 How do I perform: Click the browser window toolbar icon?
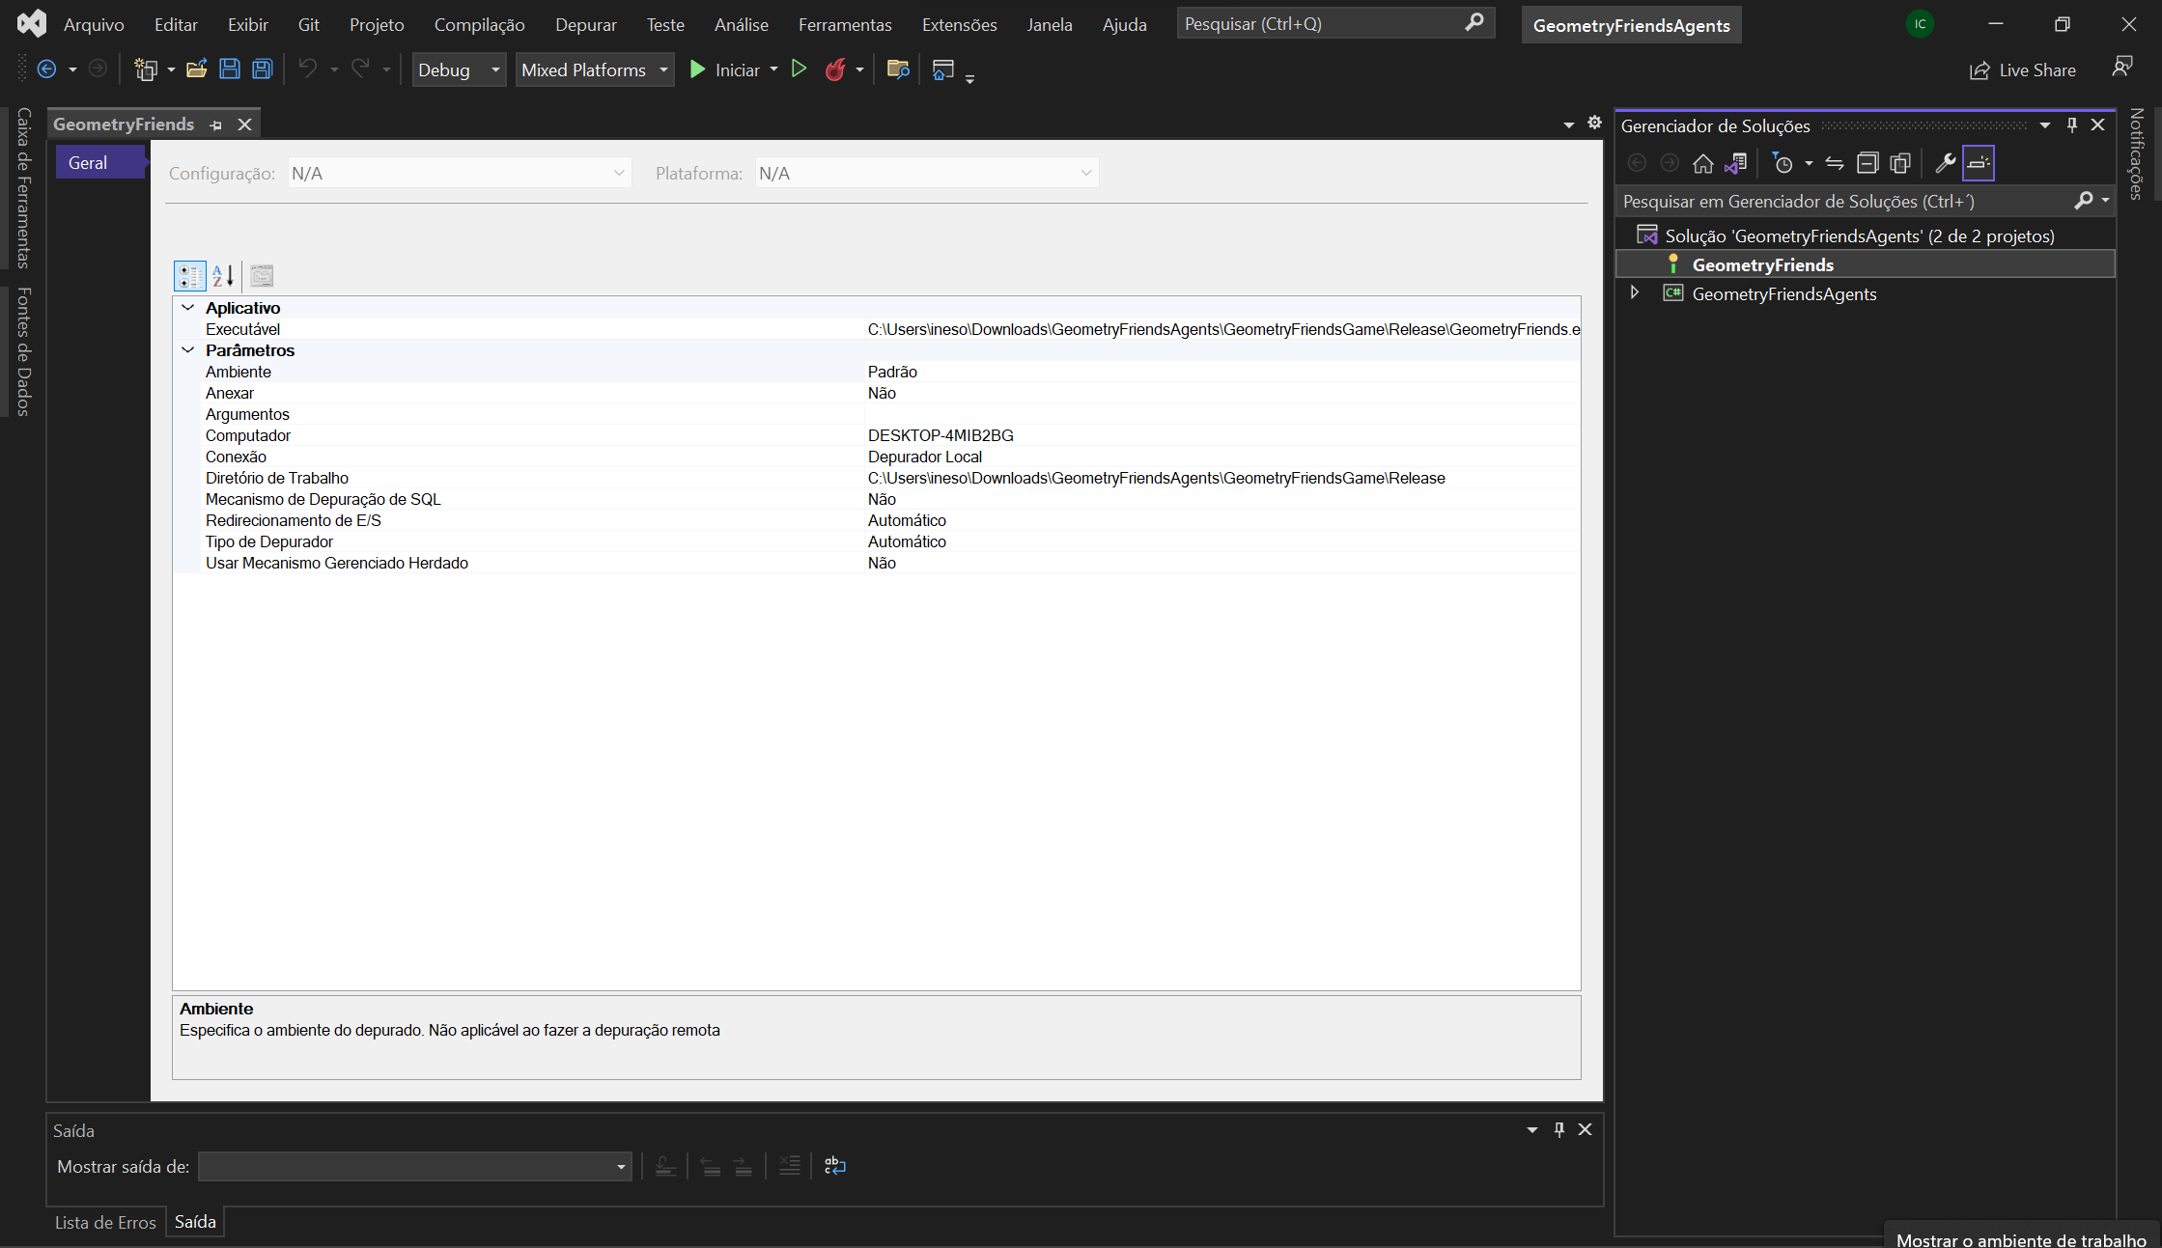pyautogui.click(x=943, y=69)
